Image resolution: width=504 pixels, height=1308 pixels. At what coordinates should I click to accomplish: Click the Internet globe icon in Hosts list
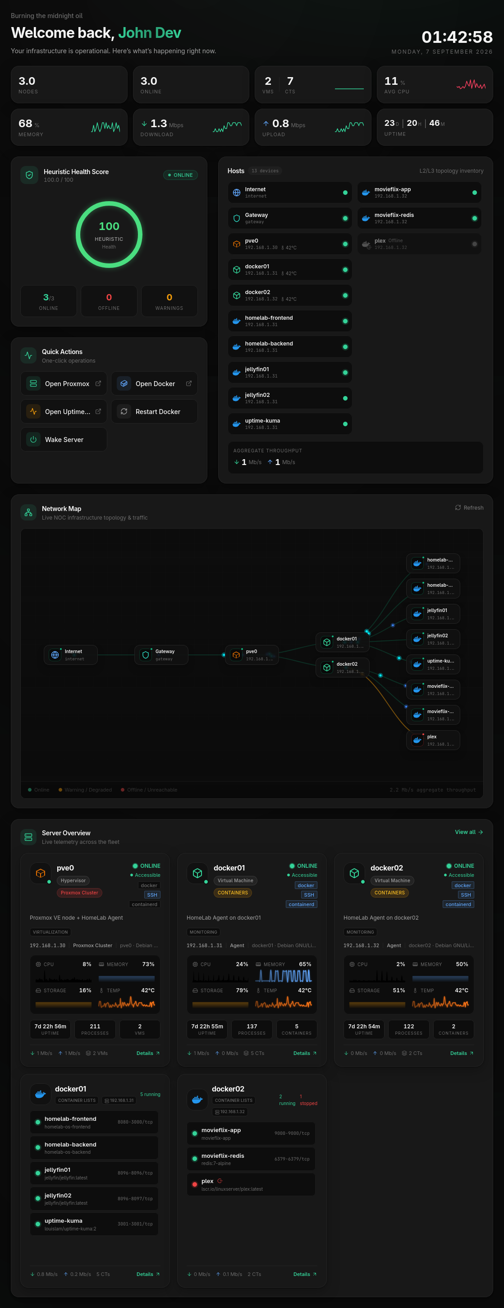tap(237, 193)
